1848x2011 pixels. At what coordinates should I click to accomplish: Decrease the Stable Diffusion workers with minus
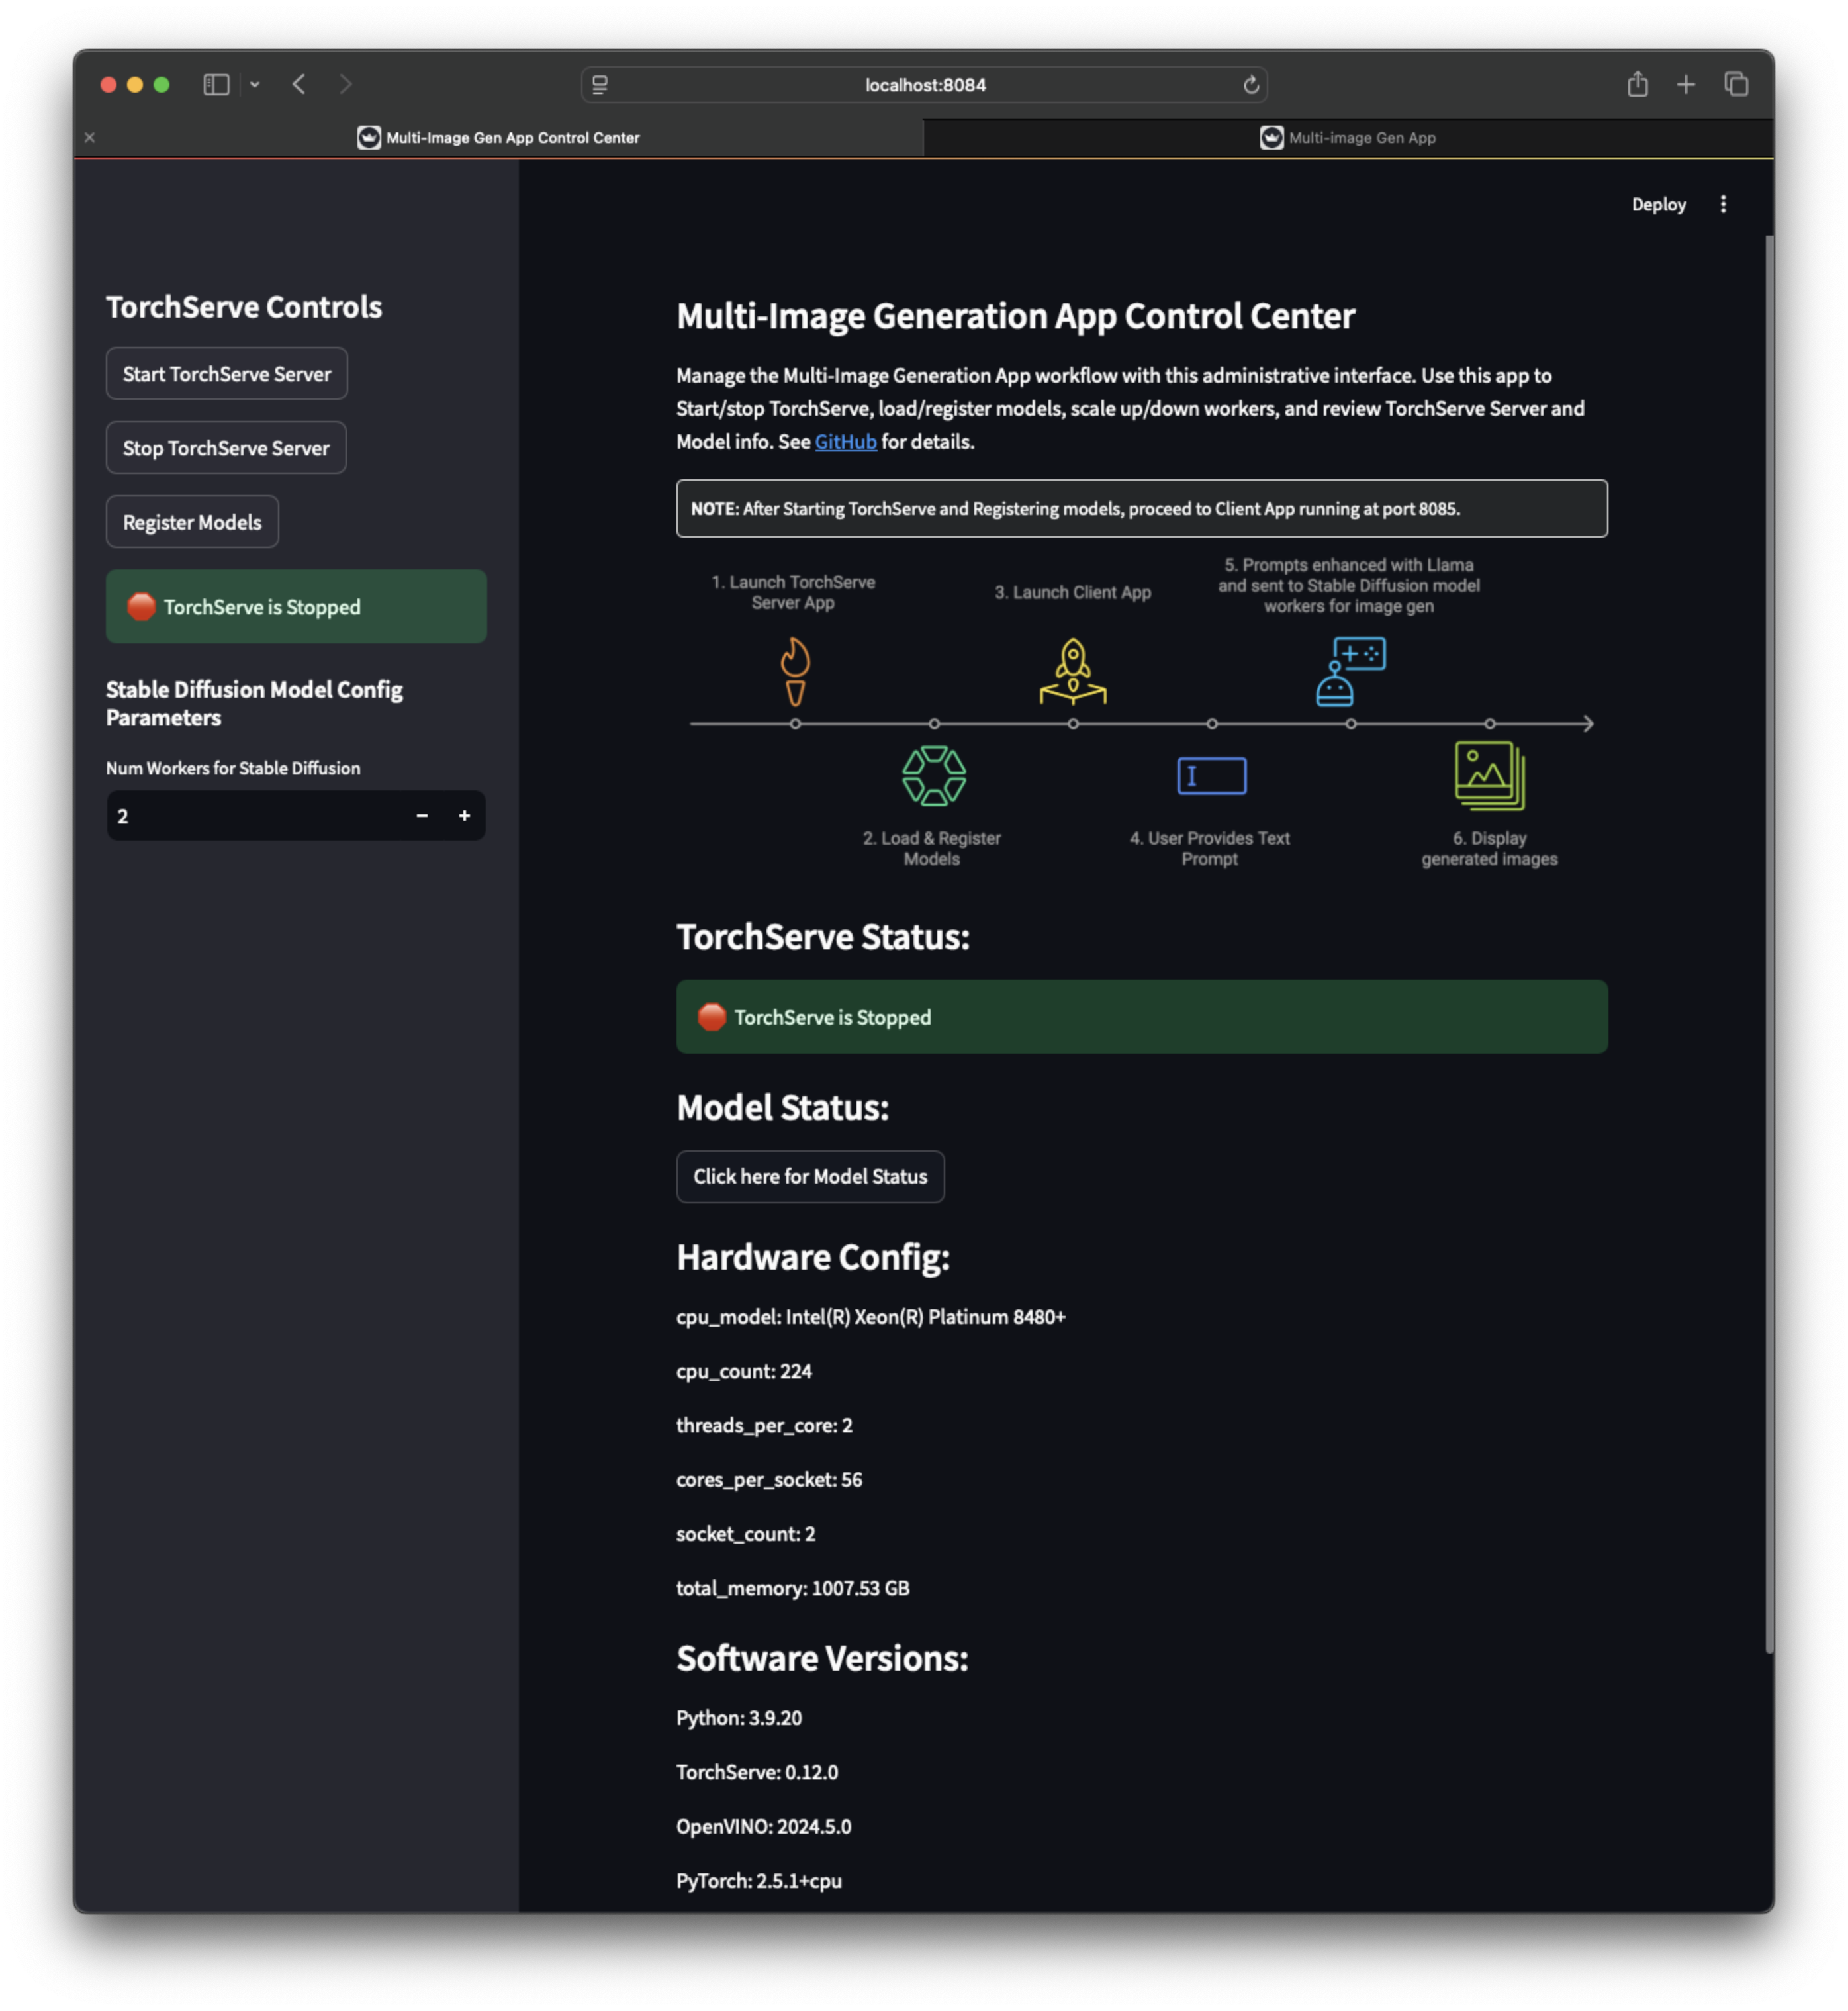(422, 816)
